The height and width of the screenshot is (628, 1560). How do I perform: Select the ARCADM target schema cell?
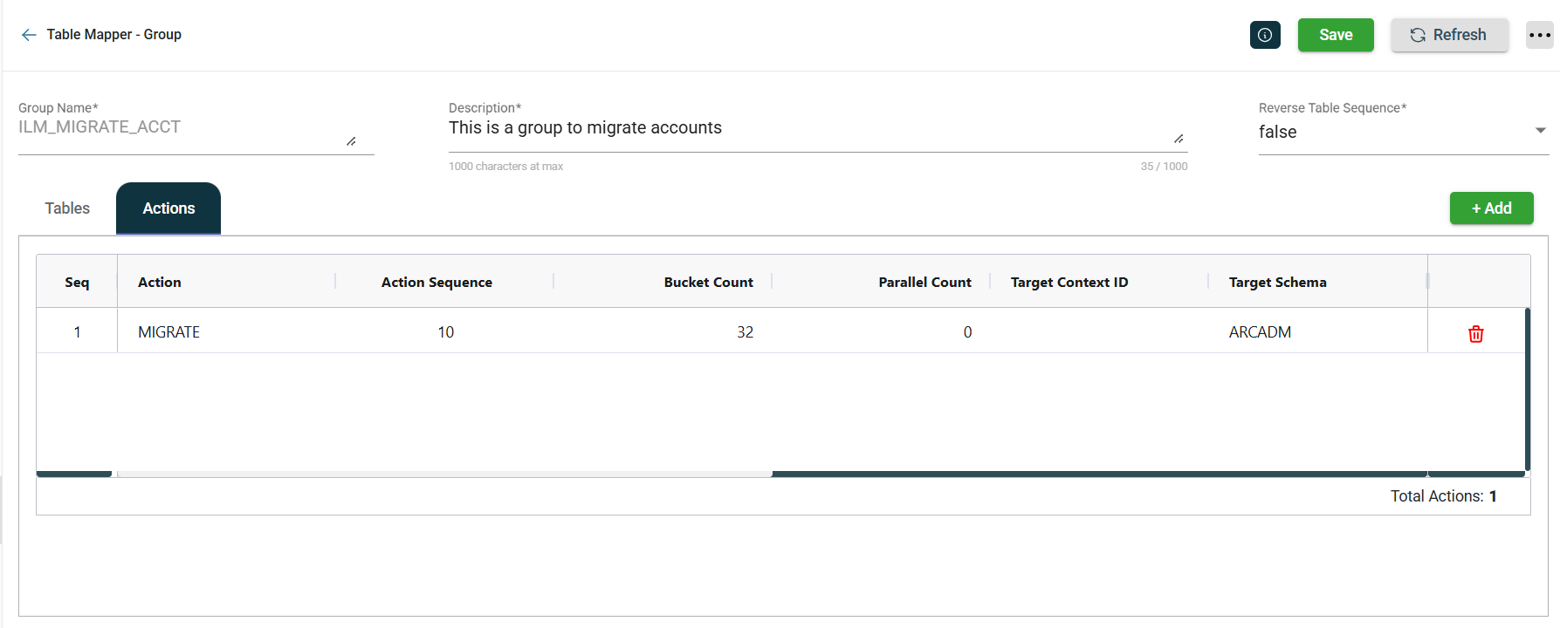pos(1260,332)
